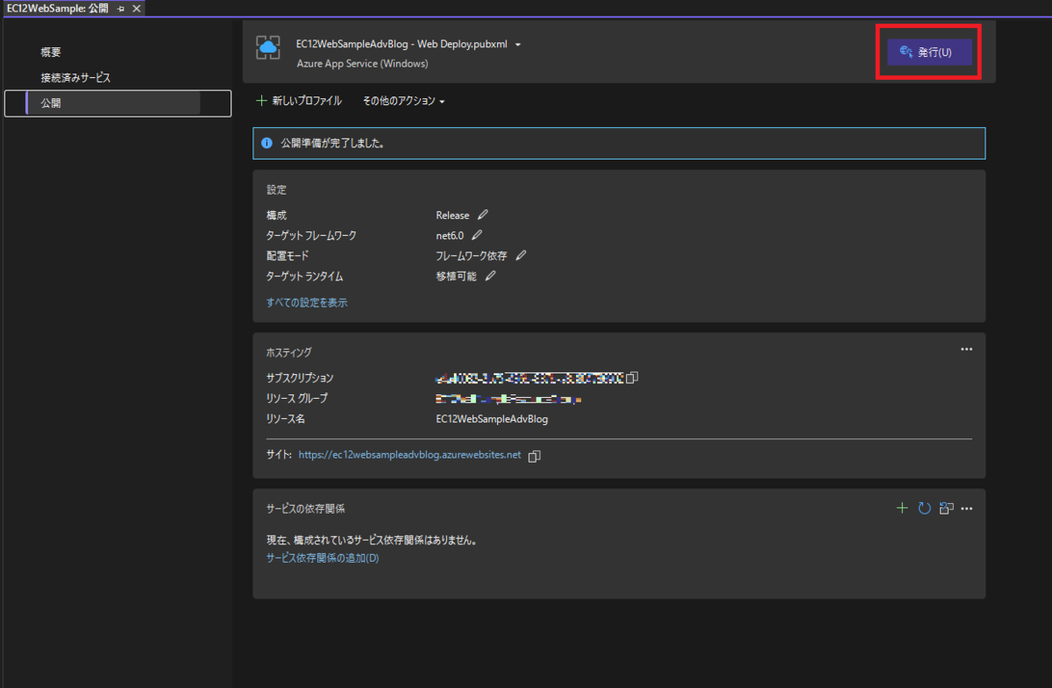Open the サービスの依存関係 ellipsis menu
The height and width of the screenshot is (688, 1052).
967,508
